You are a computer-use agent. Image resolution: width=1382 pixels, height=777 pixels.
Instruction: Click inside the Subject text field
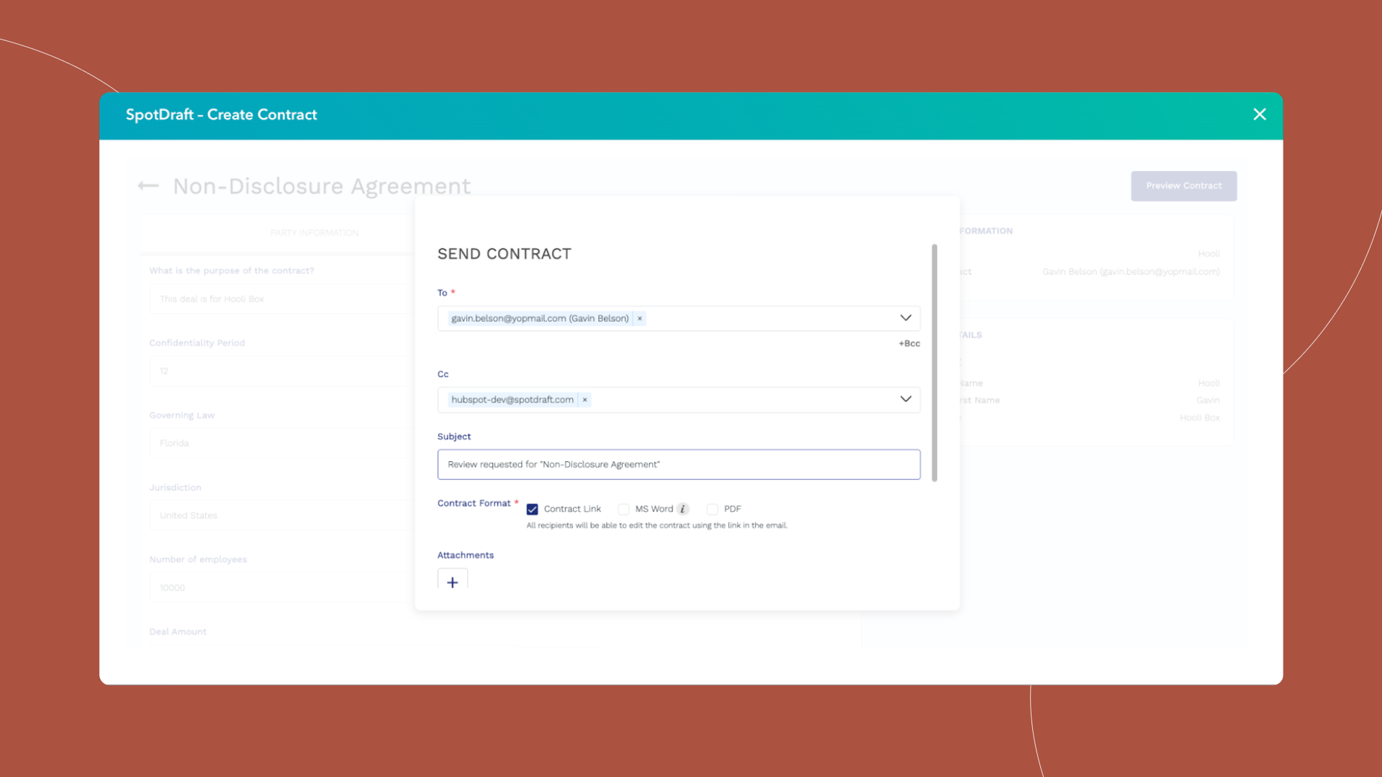tap(677, 464)
